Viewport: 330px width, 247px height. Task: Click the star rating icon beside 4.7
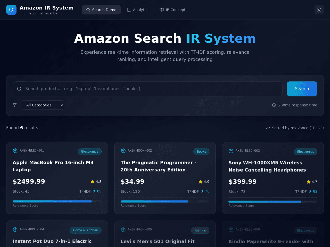point(309,182)
